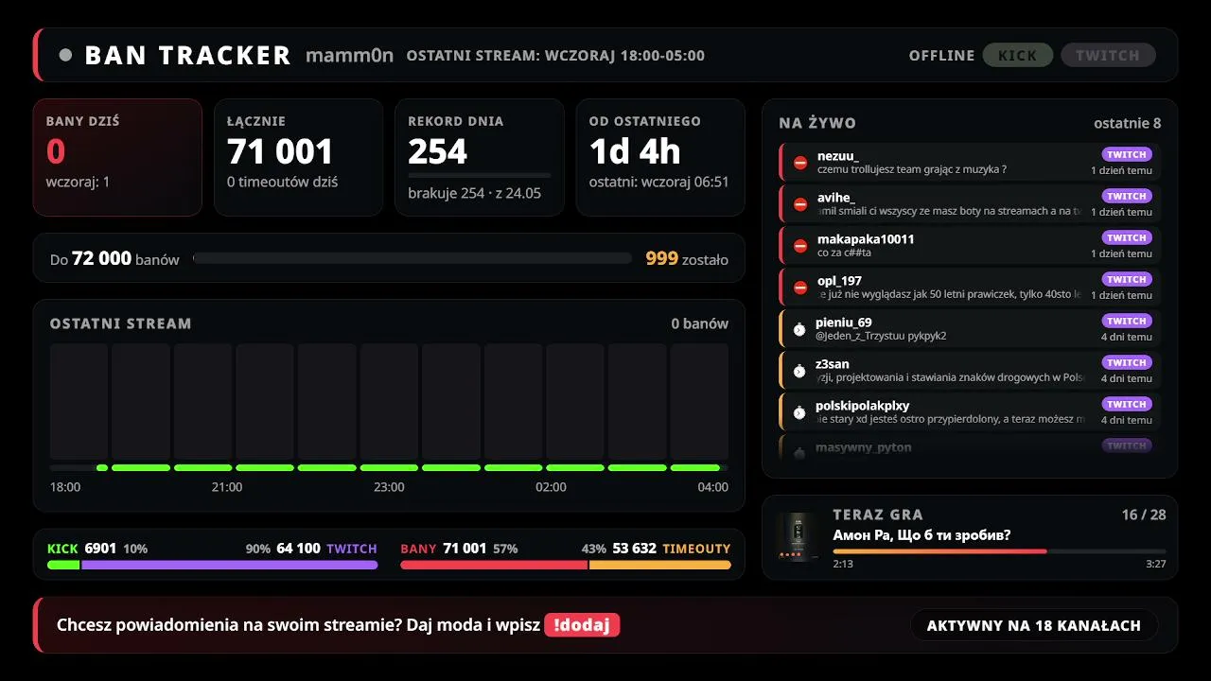Click the 53 632 TIMEOUTY count label
This screenshot has height=681, width=1211.
pyautogui.click(x=672, y=549)
